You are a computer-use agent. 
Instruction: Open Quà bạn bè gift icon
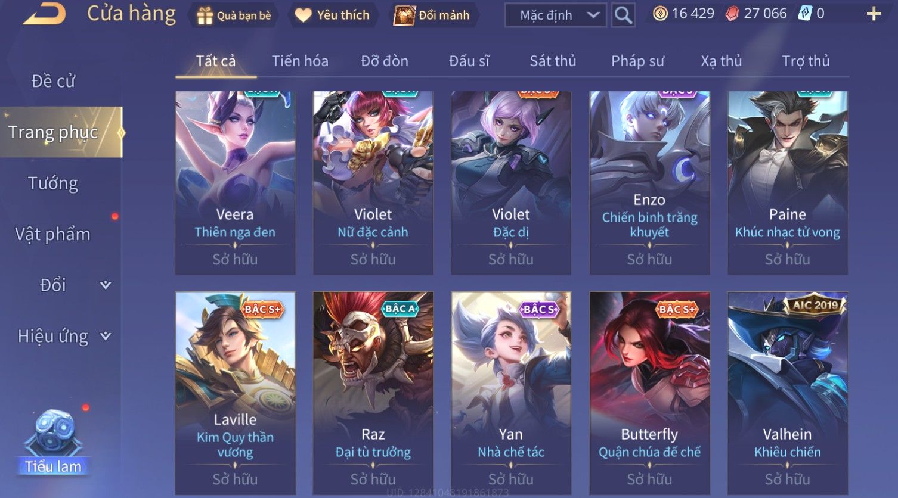205,15
